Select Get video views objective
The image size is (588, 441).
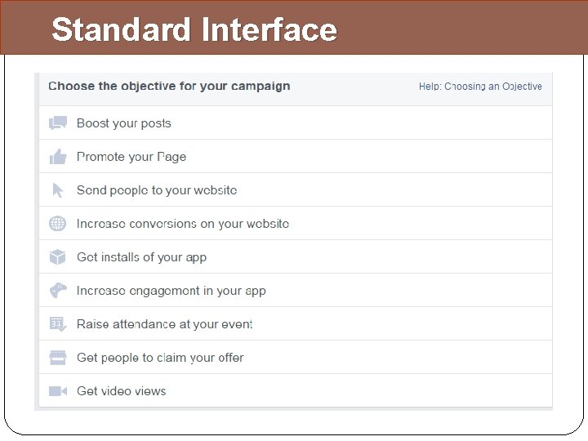click(122, 391)
